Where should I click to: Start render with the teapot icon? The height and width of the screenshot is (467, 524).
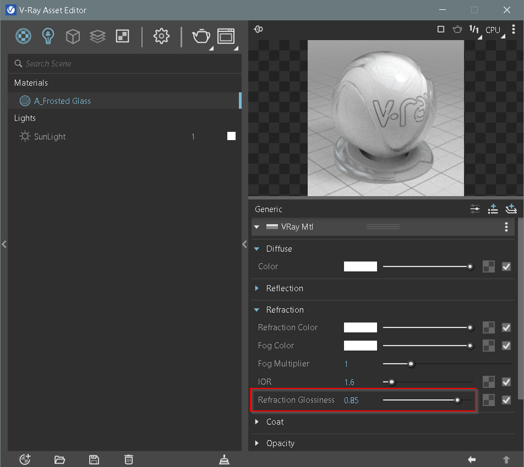pyautogui.click(x=201, y=36)
